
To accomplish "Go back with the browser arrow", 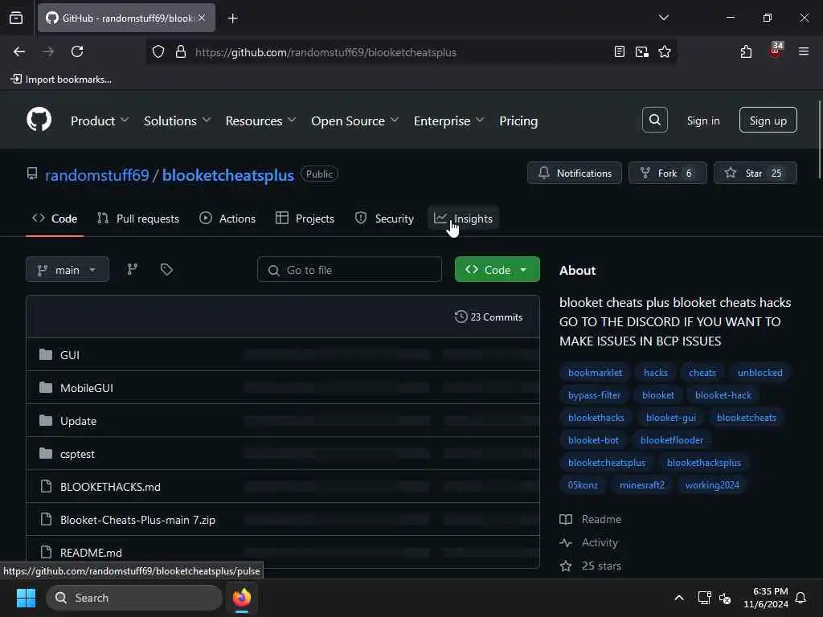I will (19, 51).
